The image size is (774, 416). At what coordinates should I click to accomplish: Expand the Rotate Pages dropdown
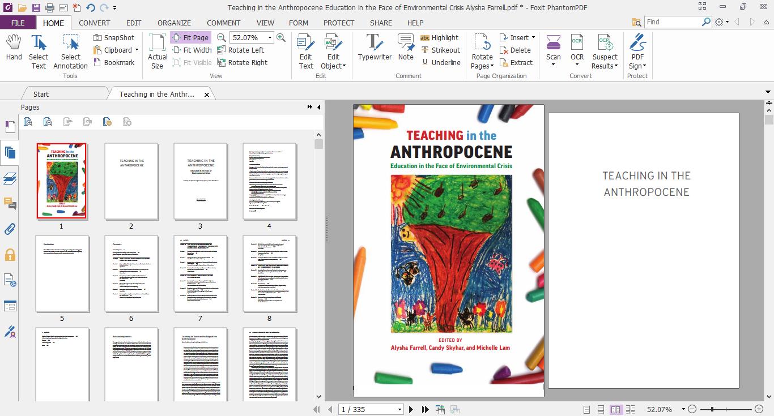[x=492, y=66]
